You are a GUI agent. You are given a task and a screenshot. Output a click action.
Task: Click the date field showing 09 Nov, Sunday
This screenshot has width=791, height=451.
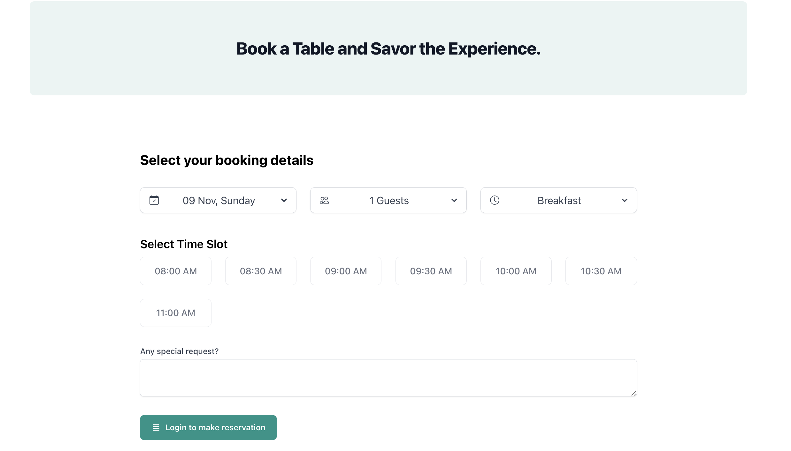(x=218, y=200)
